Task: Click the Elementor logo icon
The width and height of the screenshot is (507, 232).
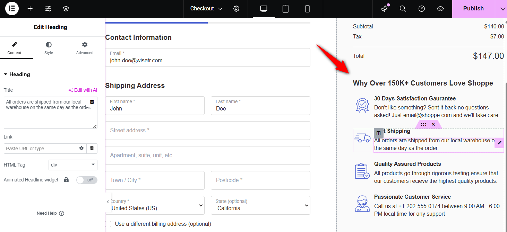Action: click(12, 9)
